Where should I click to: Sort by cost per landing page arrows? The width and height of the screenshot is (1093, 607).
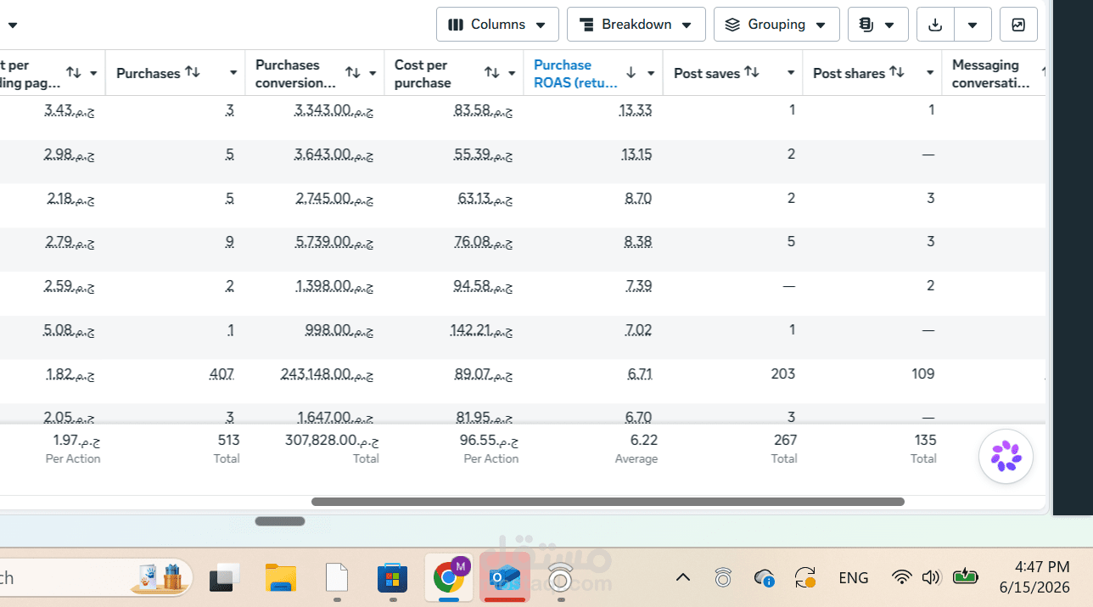[x=74, y=73]
